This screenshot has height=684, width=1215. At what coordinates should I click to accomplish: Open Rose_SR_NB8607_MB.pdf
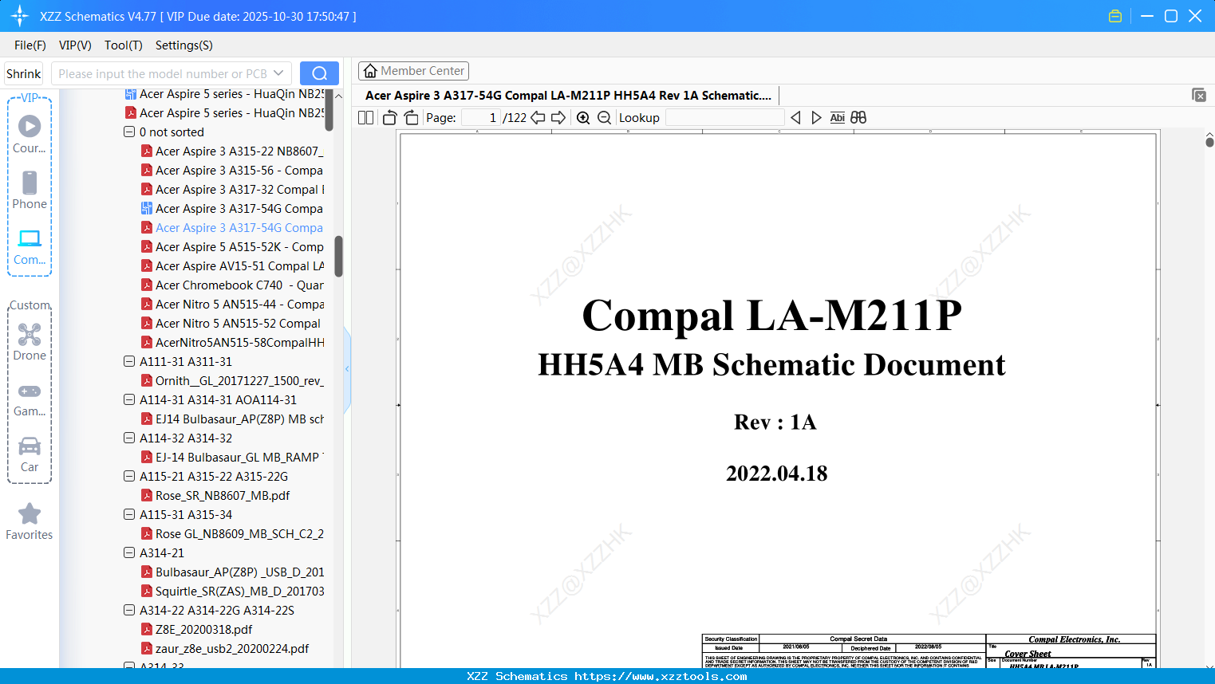pyautogui.click(x=215, y=495)
